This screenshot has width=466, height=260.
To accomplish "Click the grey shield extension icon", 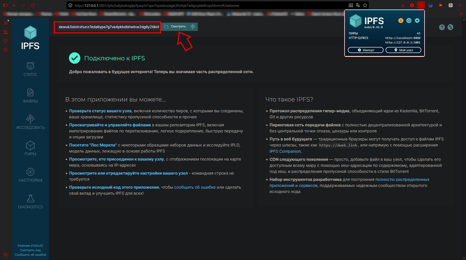I will (451, 5).
